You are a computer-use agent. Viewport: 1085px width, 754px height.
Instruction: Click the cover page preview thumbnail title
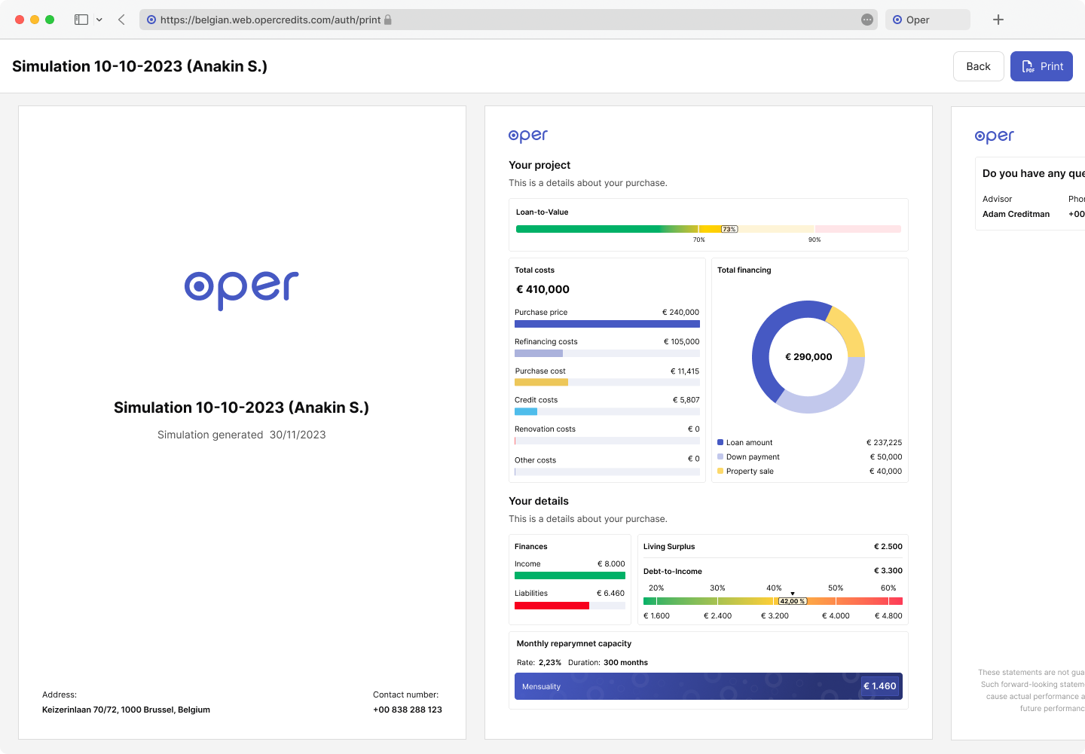pyautogui.click(x=241, y=408)
